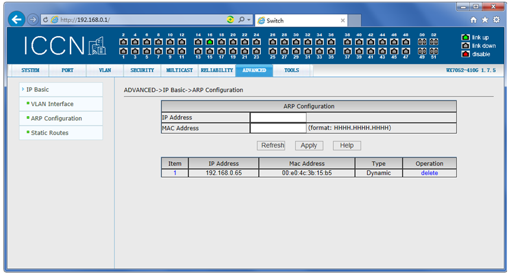Click the link up legend icon
The height and width of the screenshot is (273, 510).
tap(466, 37)
